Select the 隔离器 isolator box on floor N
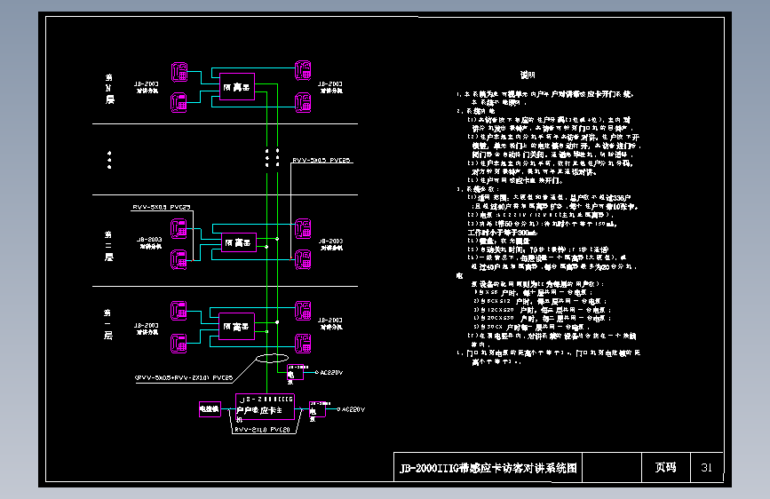 (237, 86)
